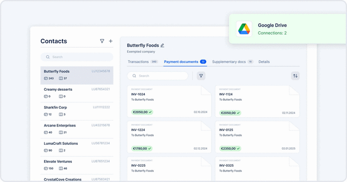Click the payment documents search field
The width and height of the screenshot is (347, 182).
[x=158, y=76]
